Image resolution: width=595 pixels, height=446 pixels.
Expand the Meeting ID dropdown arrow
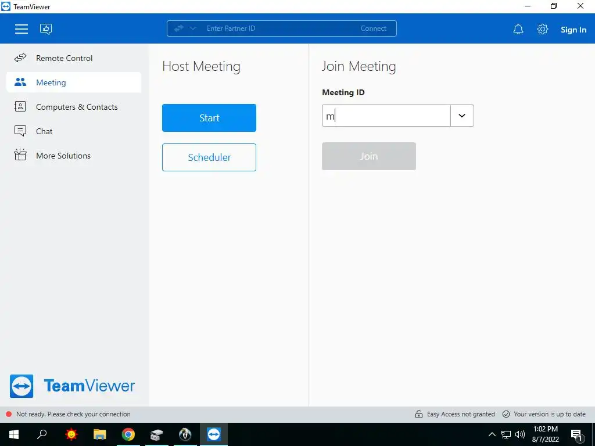point(462,116)
